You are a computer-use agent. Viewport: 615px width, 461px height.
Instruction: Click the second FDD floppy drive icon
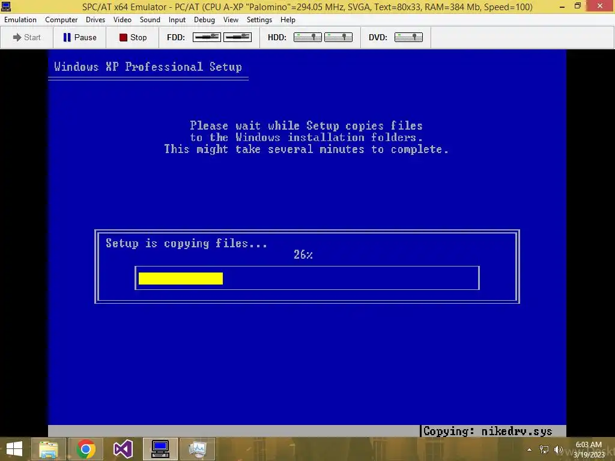[x=237, y=37]
